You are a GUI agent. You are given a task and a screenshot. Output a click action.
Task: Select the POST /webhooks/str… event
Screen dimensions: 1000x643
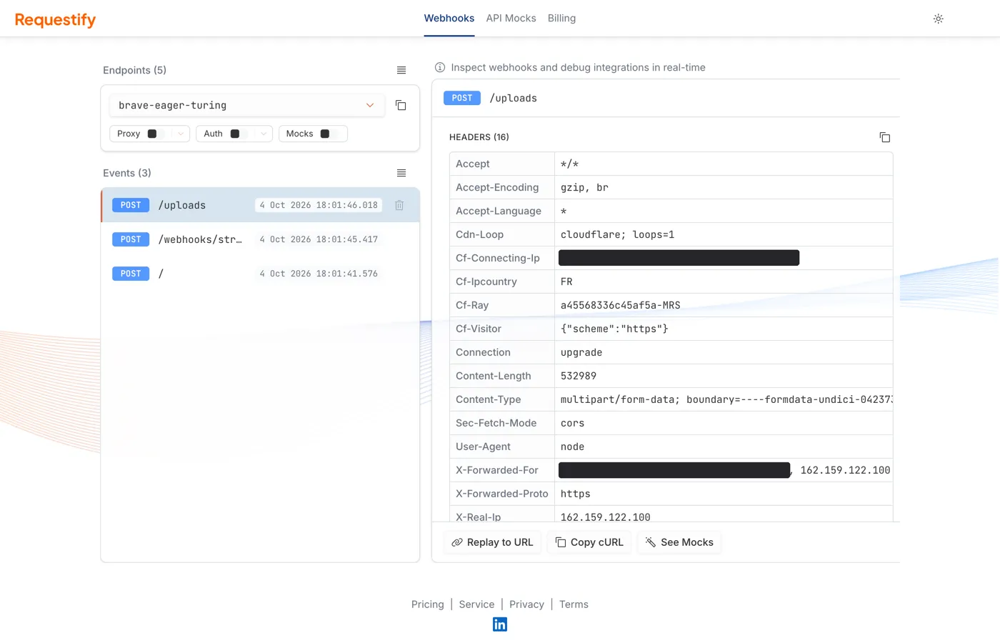(x=260, y=239)
